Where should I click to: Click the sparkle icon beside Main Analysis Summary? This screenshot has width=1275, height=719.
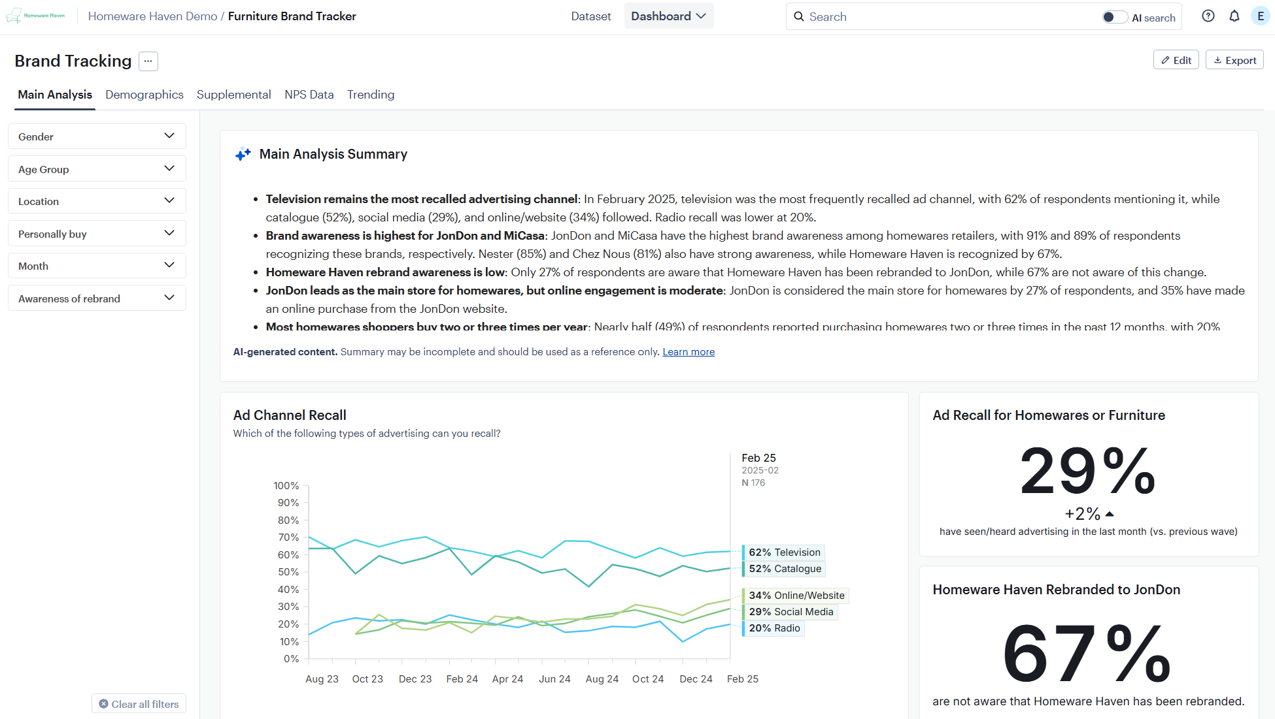tap(243, 154)
